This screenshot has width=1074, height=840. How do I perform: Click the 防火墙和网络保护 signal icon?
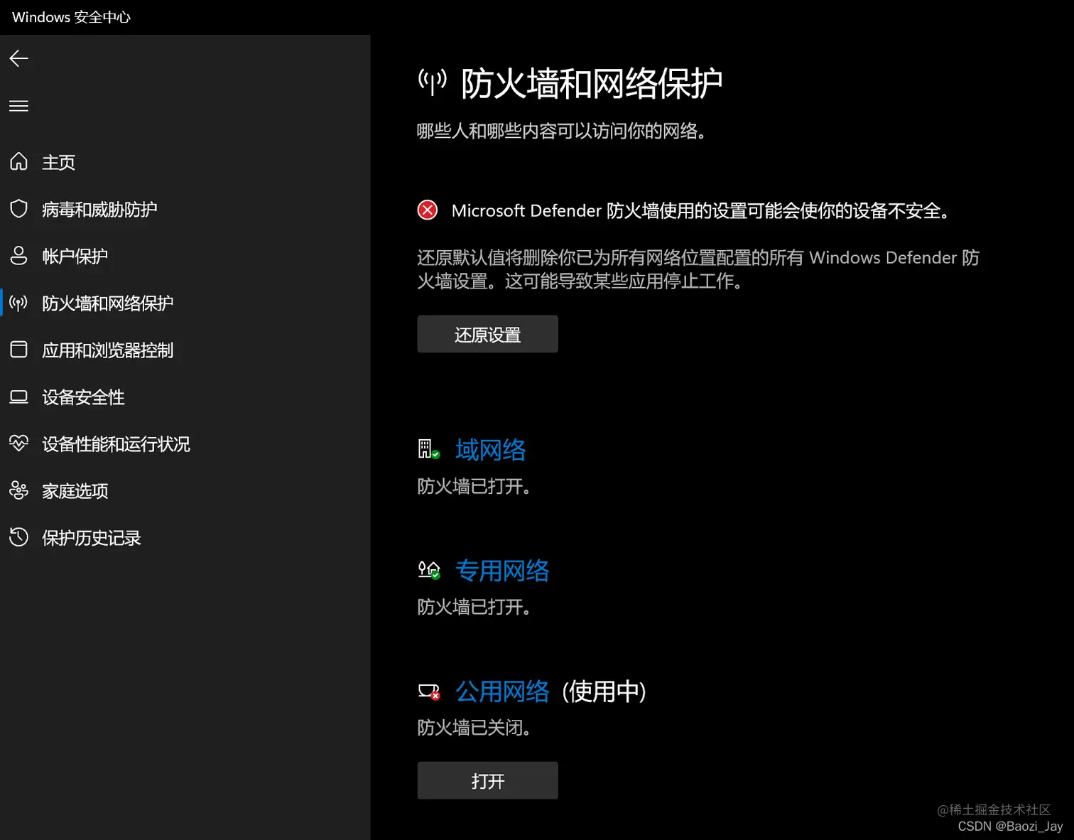tap(18, 303)
